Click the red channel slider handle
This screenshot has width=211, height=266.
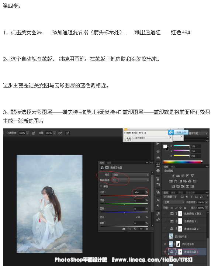pos(135,196)
